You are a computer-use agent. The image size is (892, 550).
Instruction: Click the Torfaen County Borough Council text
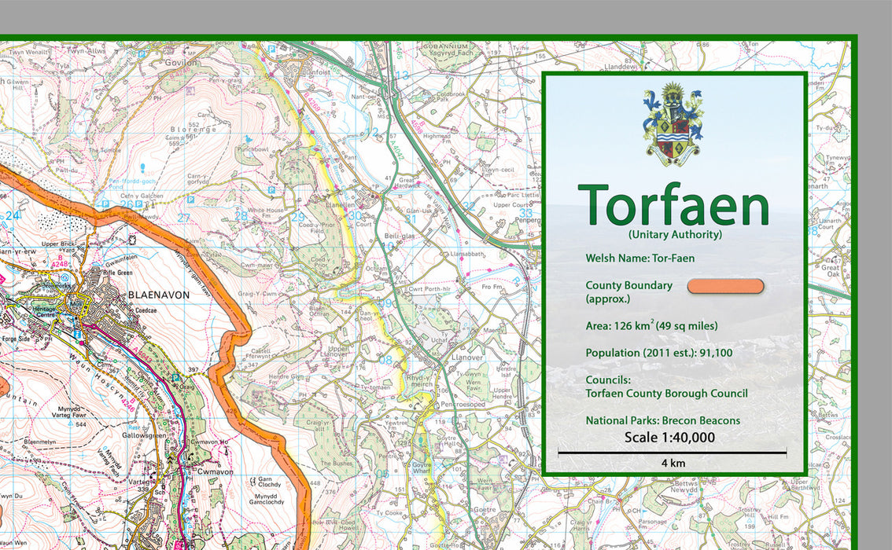[667, 394]
